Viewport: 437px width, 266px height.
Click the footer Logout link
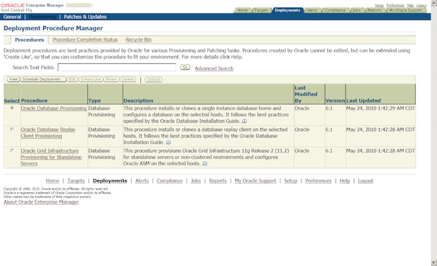[x=365, y=180]
